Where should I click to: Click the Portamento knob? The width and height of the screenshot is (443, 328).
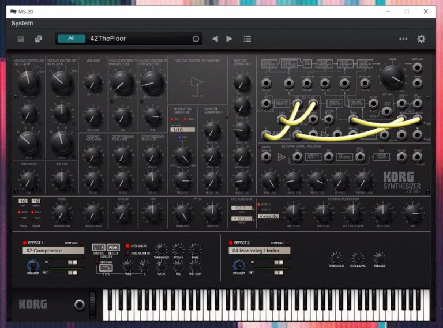28,180
